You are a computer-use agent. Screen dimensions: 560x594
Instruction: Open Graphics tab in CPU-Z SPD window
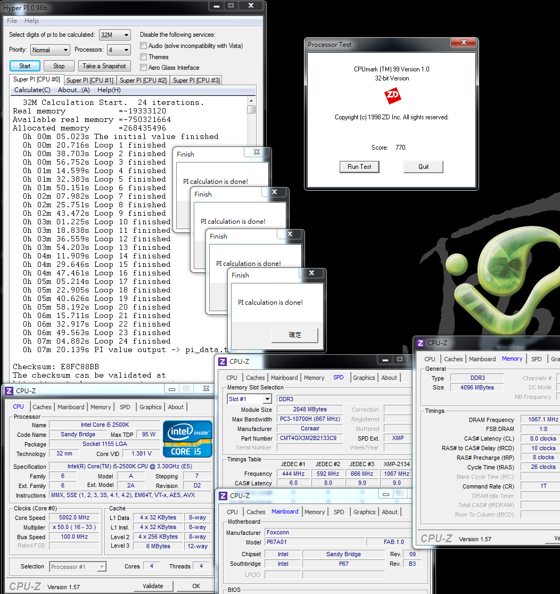click(364, 378)
